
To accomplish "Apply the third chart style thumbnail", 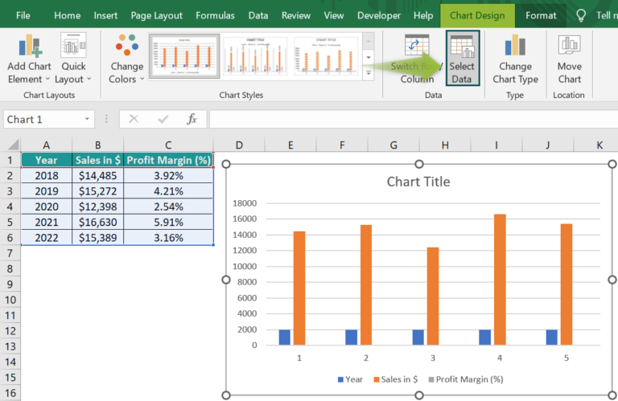I will coord(326,56).
